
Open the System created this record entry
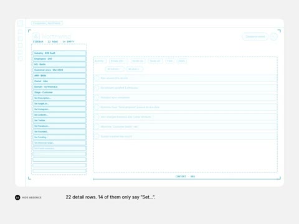tap(185, 136)
